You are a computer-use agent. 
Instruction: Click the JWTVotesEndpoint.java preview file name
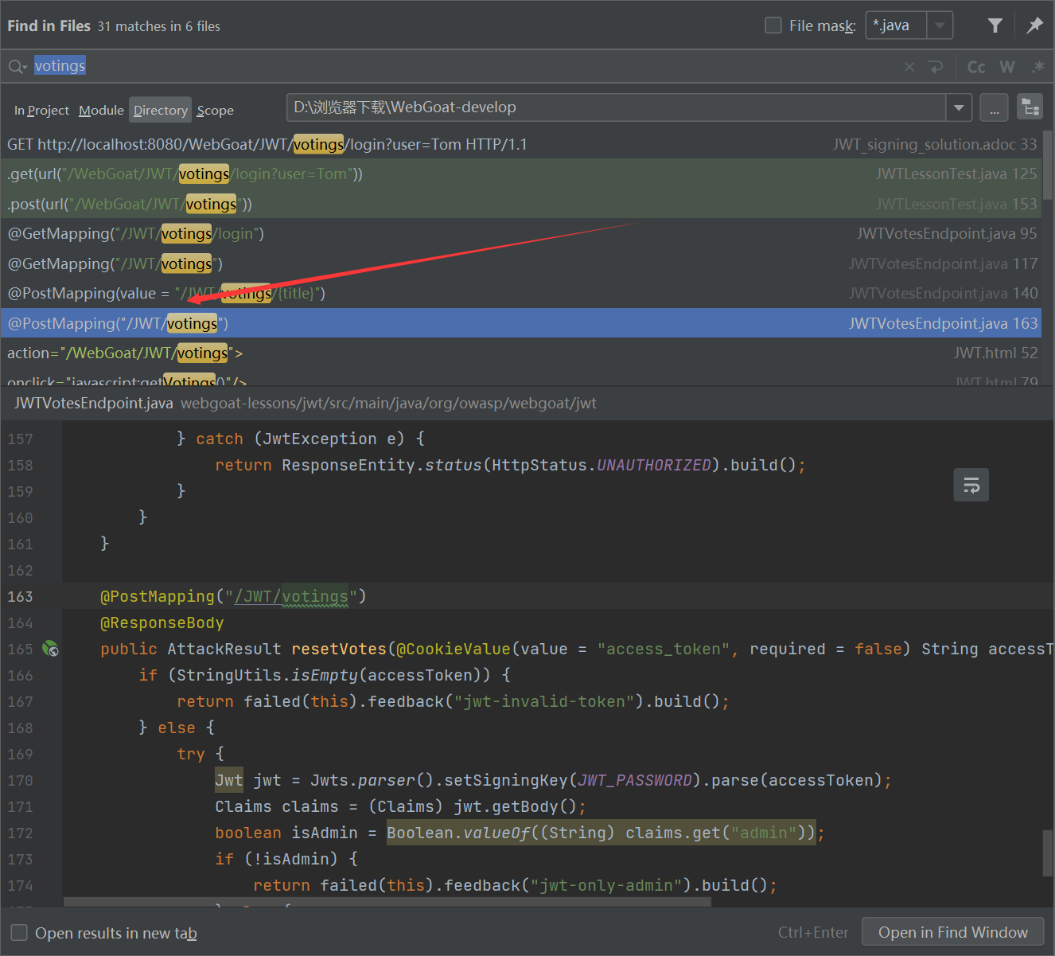[x=94, y=403]
